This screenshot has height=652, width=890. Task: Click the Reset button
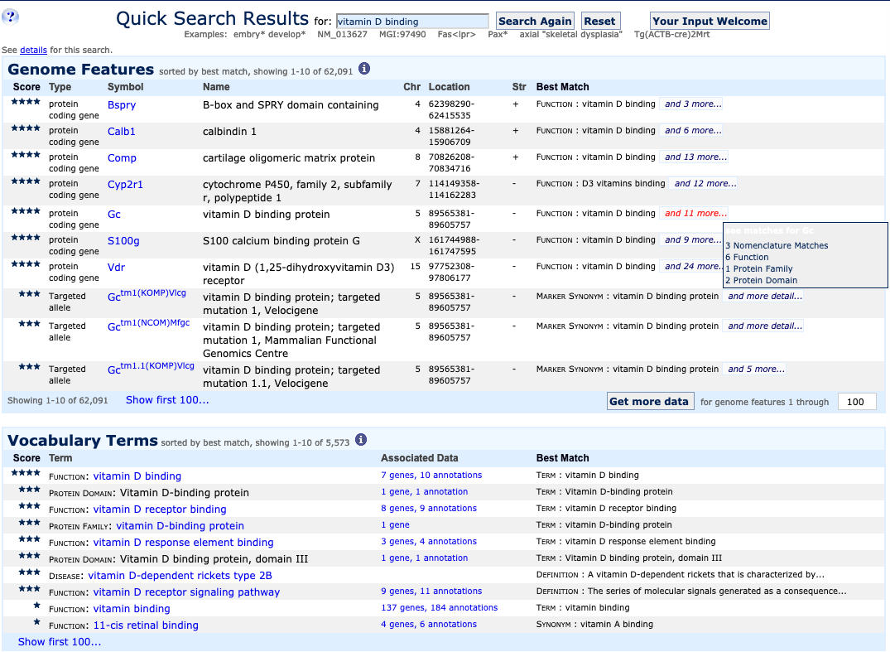coord(600,21)
